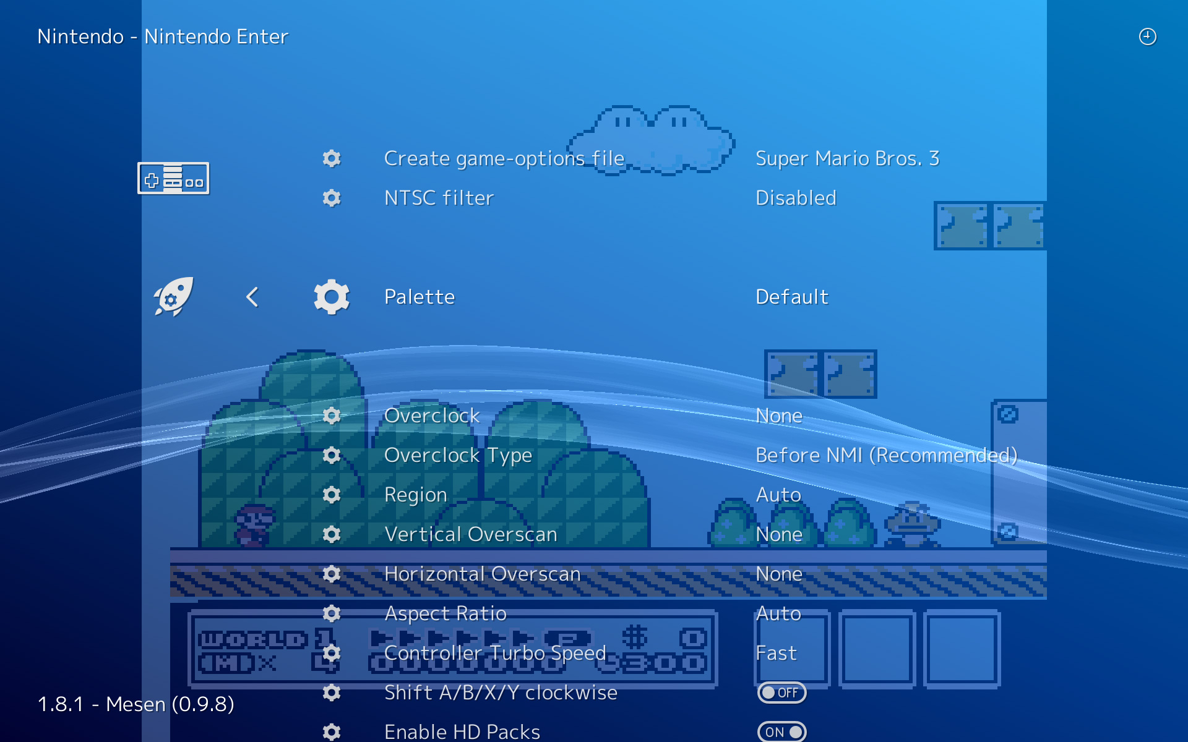Click the rocket Quick Menu icon
Image resolution: width=1188 pixels, height=742 pixels.
point(173,297)
